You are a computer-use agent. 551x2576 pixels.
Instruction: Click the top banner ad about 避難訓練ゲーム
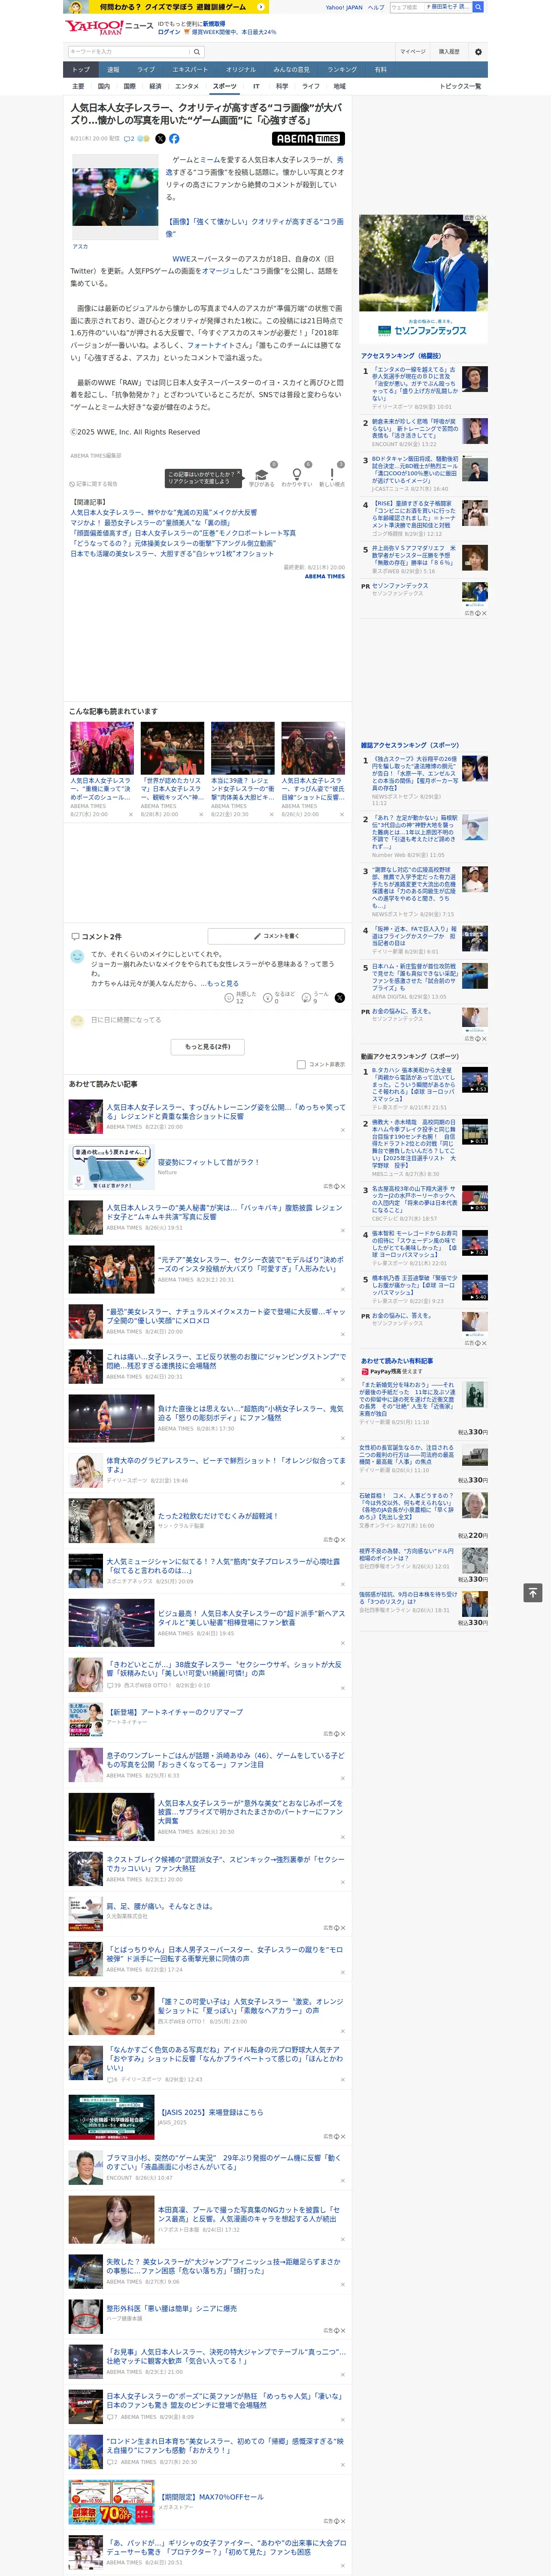point(165,7)
